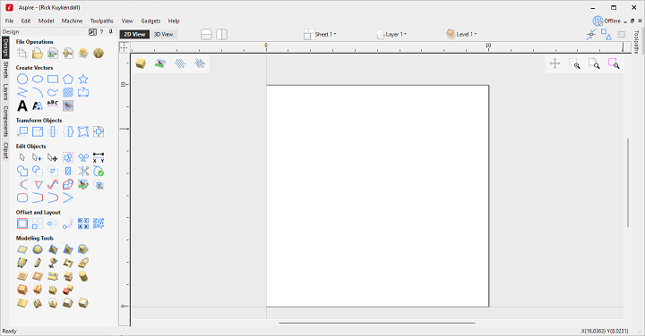
Task: Click the dome-shaped Modeling Tools icon
Action: pyautogui.click(x=38, y=249)
